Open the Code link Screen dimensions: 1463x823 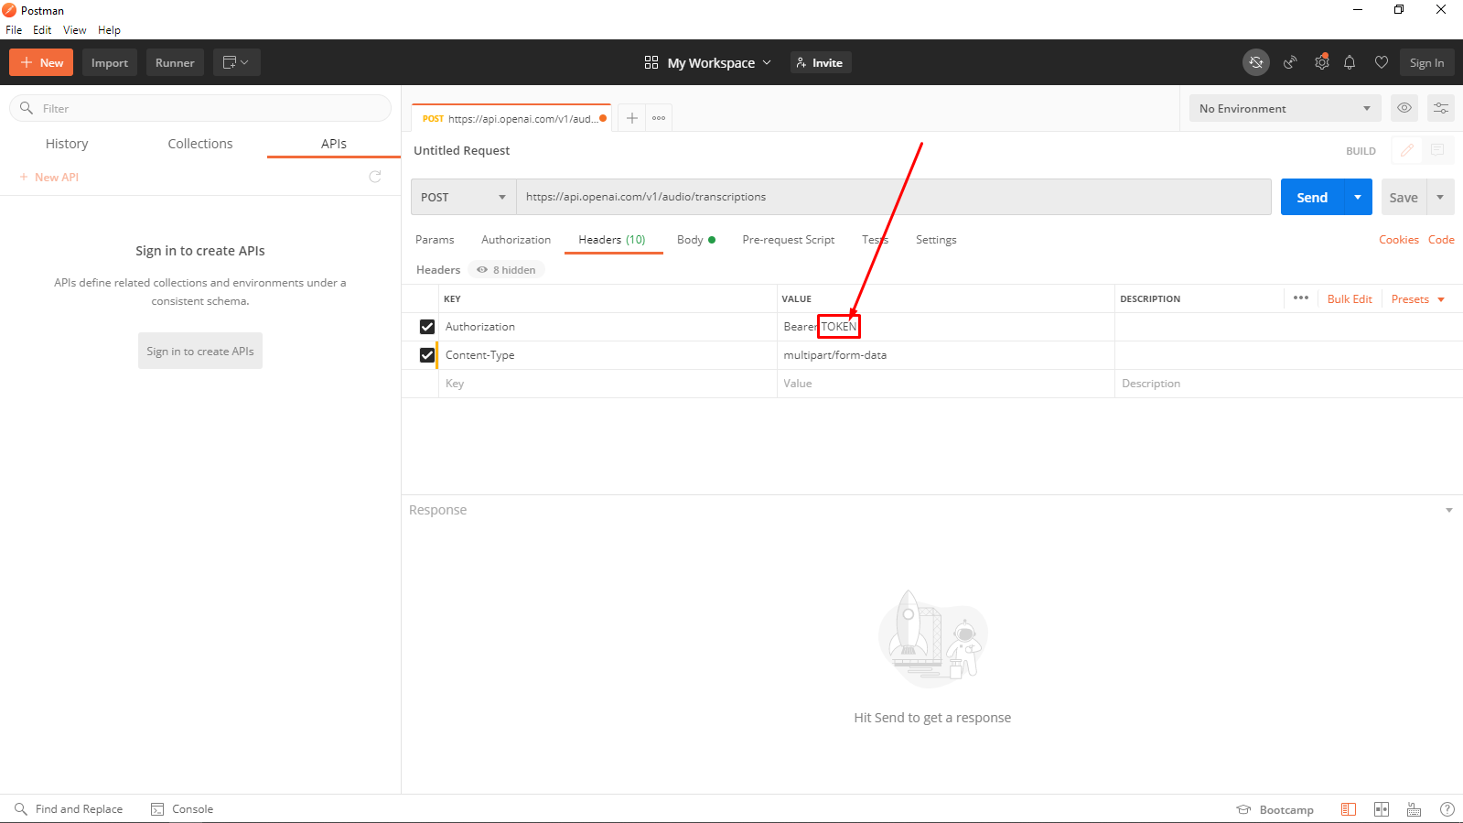(1441, 240)
